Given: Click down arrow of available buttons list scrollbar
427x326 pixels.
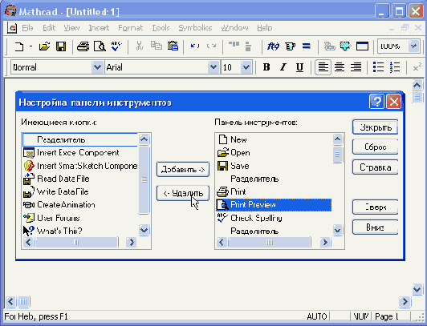Looking at the screenshot, I should (x=144, y=231).
